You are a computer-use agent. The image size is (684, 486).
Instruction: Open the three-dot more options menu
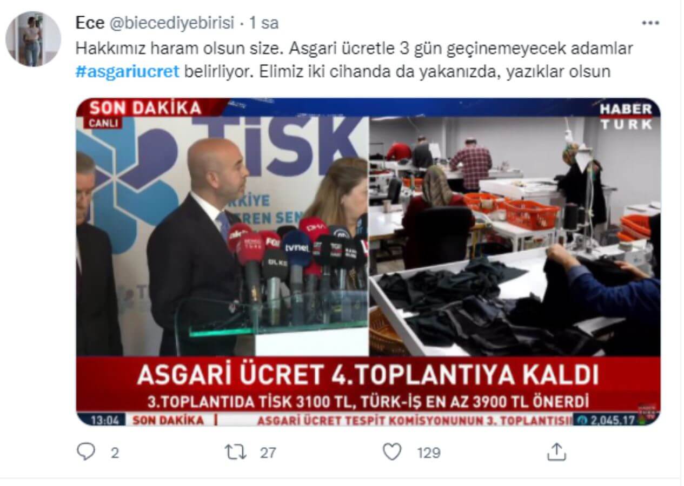(x=650, y=23)
